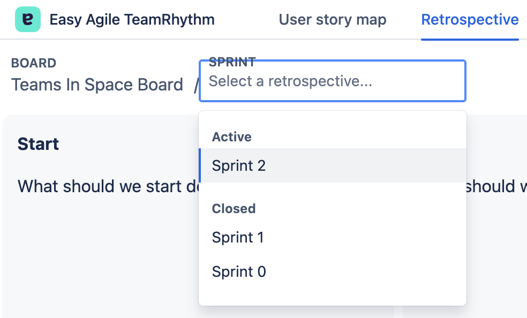This screenshot has width=527, height=318.
Task: Click the breadcrumb slash after the board name
Action: (195, 85)
